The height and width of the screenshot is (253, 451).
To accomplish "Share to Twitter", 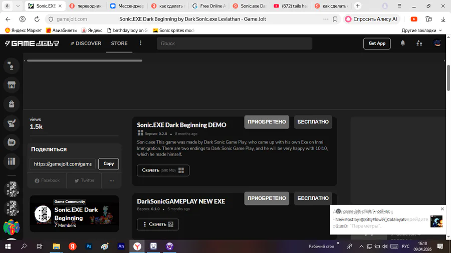I will pyautogui.click(x=84, y=180).
